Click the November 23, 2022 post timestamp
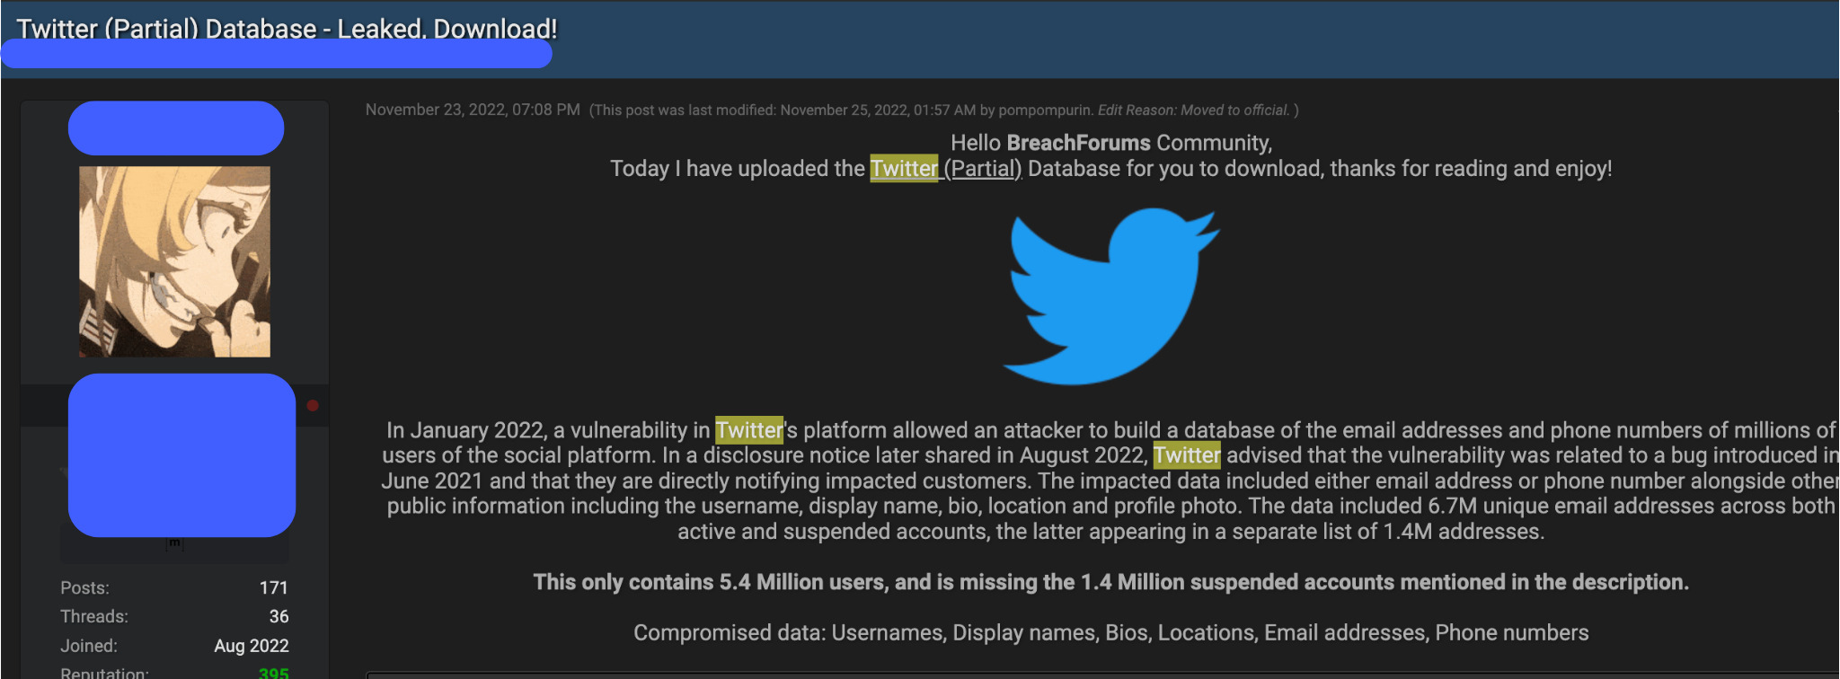 [x=473, y=110]
